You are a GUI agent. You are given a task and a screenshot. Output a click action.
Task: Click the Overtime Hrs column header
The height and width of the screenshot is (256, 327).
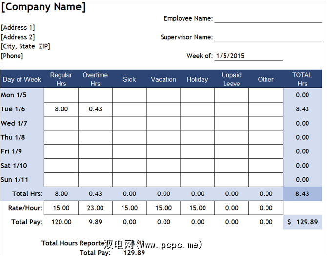point(95,79)
